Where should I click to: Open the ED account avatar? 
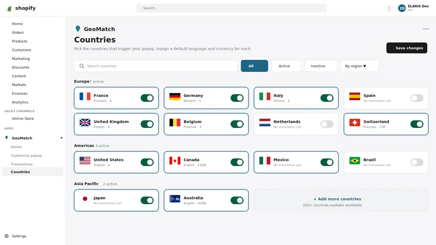point(402,8)
